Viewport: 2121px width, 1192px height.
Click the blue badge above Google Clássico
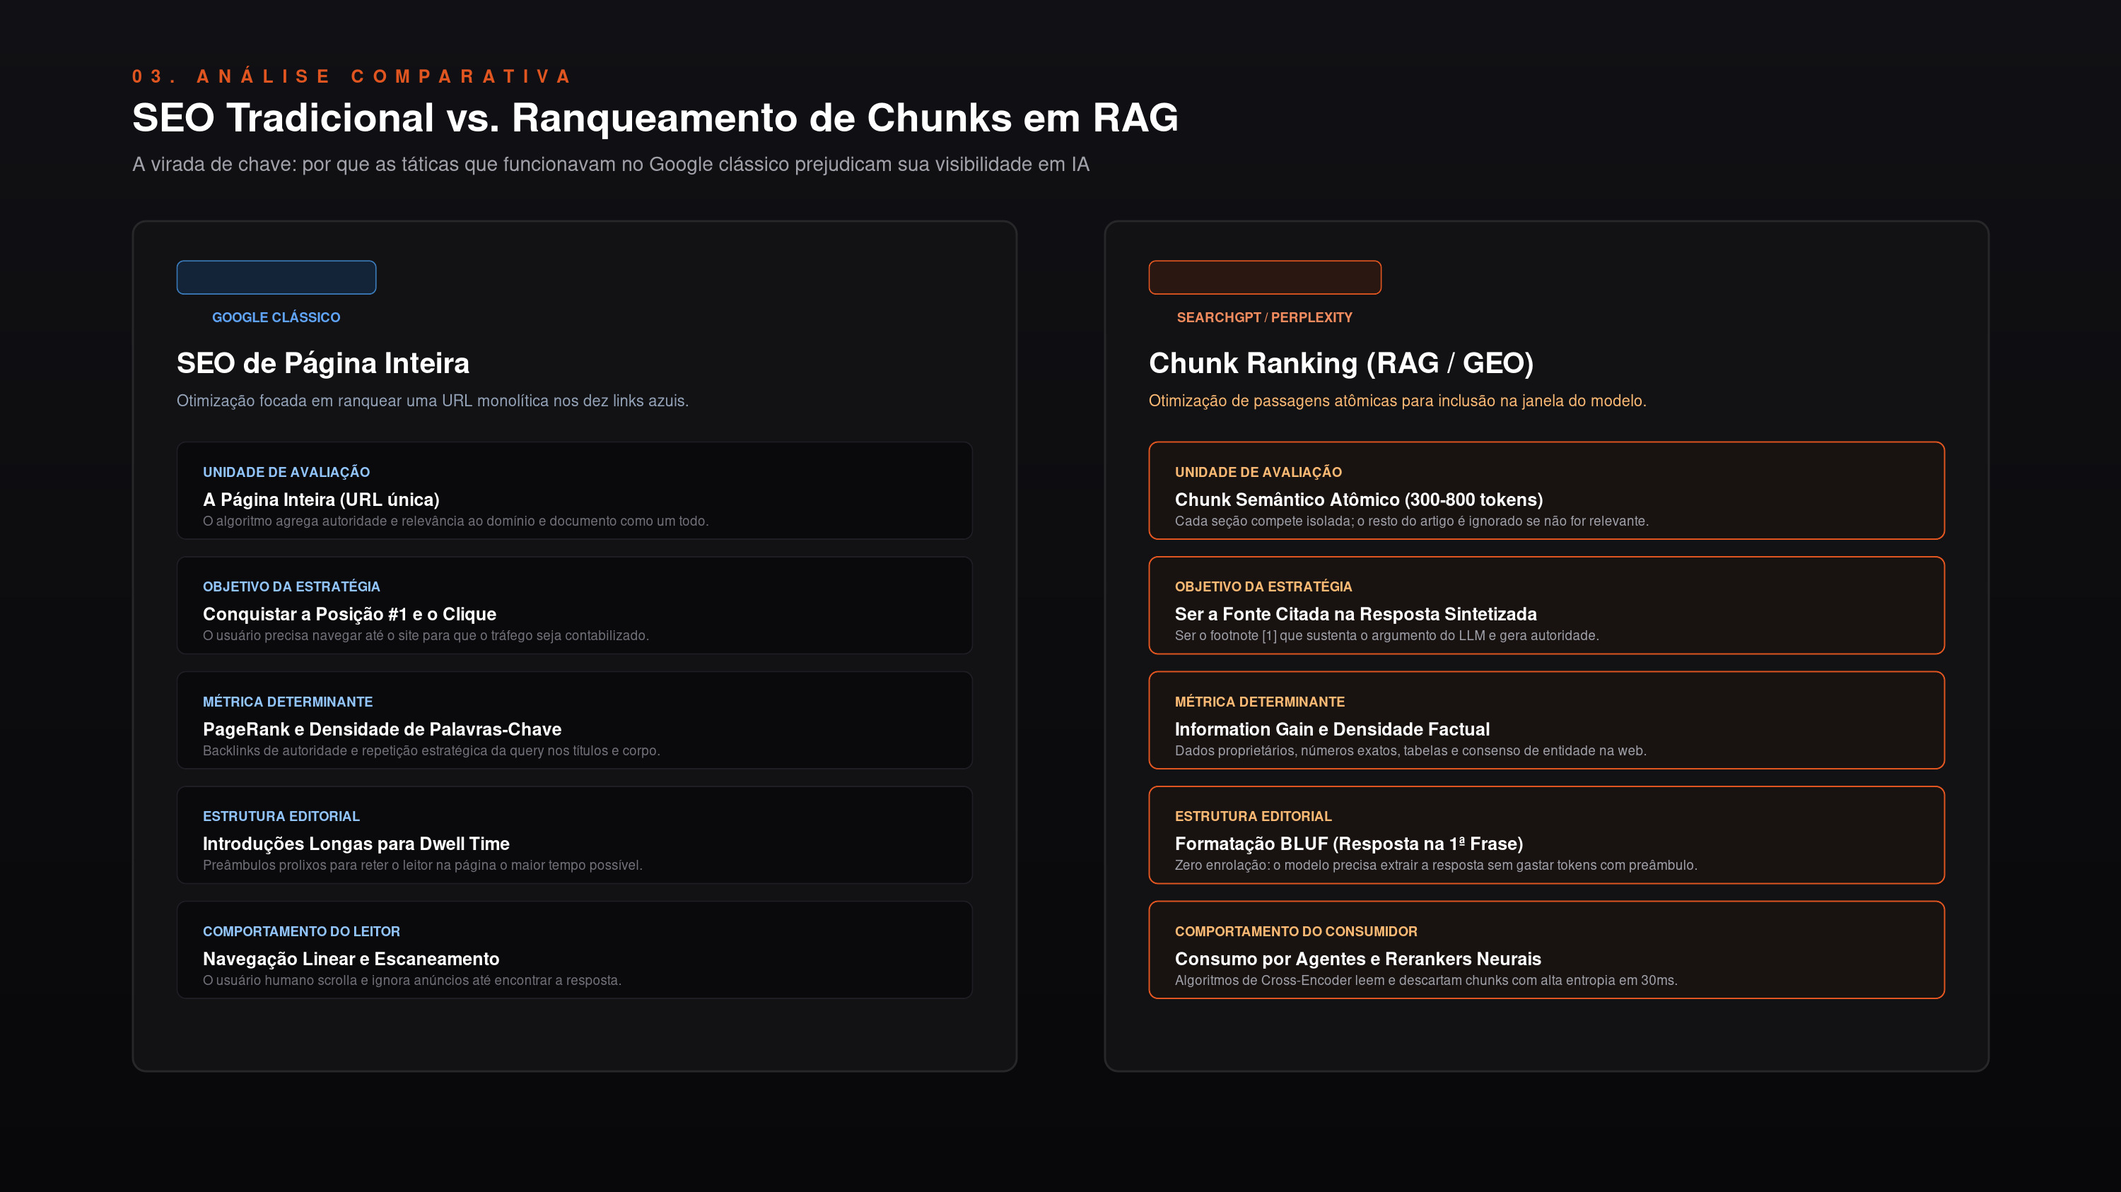(x=276, y=277)
